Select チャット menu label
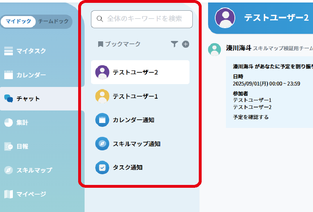313x212 pixels. coord(28,99)
